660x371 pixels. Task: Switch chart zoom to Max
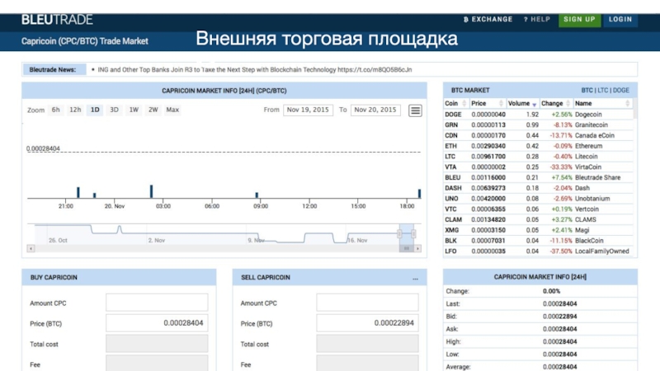coord(172,110)
